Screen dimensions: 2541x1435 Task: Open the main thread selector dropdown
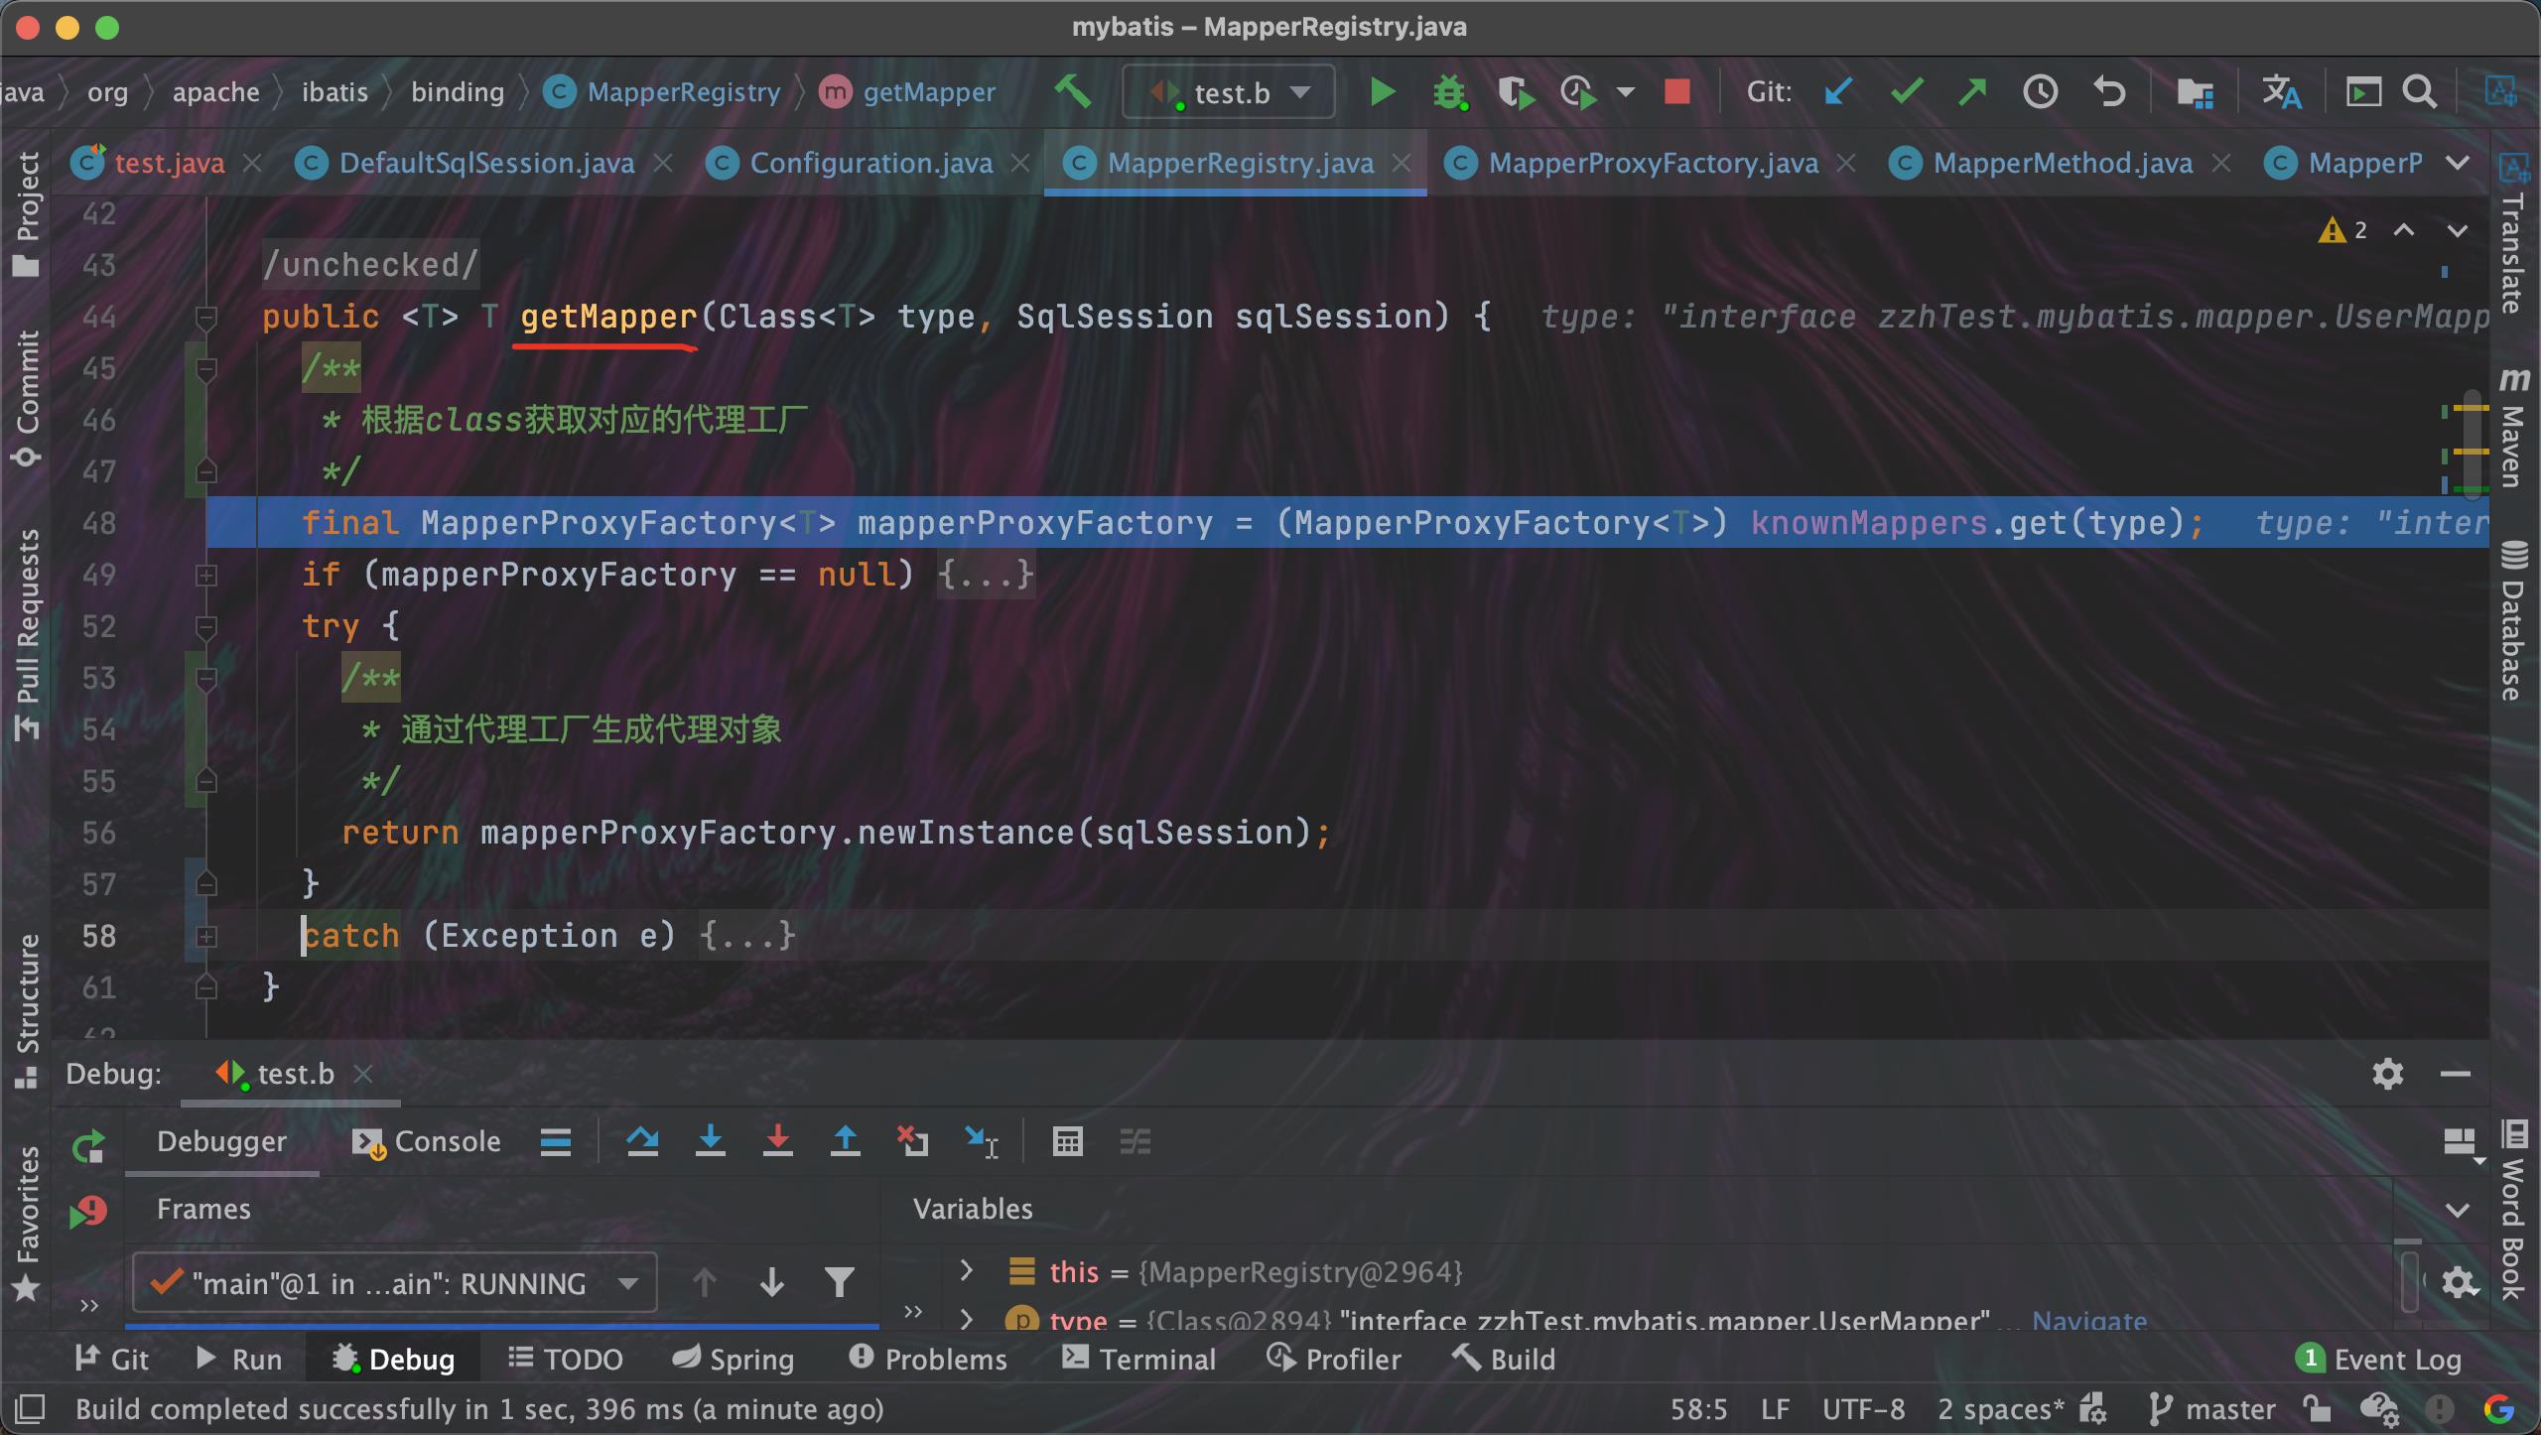pos(394,1283)
